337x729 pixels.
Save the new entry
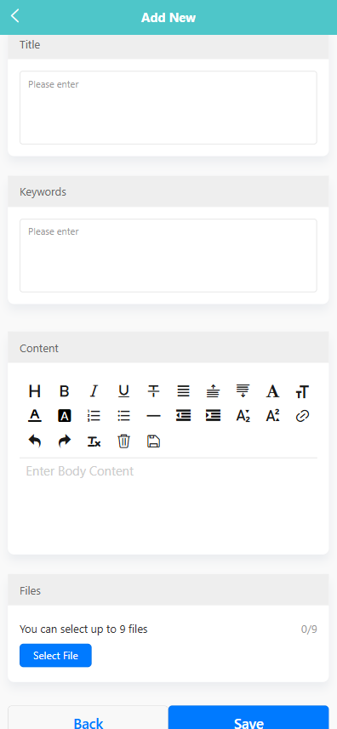pos(248,717)
